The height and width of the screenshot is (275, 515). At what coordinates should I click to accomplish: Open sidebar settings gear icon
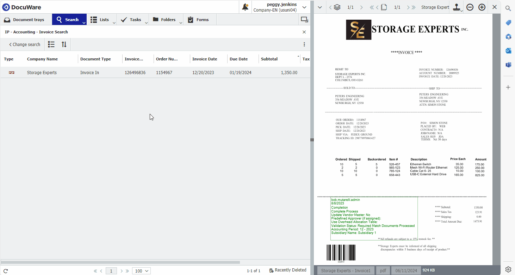508,269
